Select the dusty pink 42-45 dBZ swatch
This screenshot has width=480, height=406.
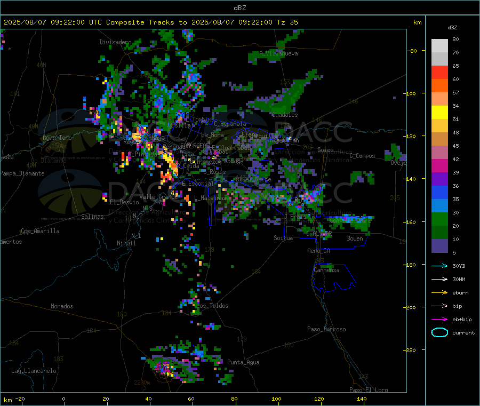click(439, 153)
